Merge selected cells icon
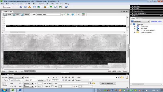The image size is (163, 92). (x=11, y=86)
